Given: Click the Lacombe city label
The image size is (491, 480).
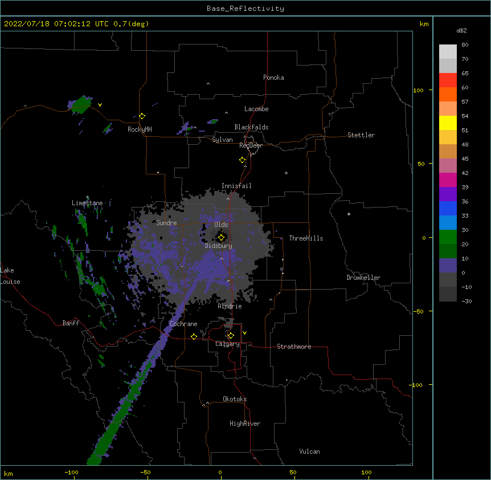Looking at the screenshot, I should click(x=256, y=109).
